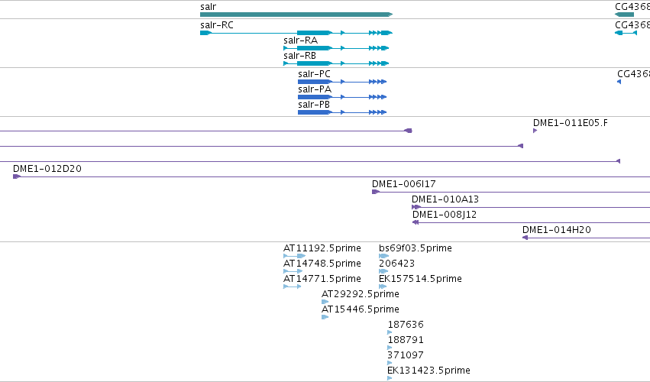The image size is (650, 382).
Task: Click the DME1-006I17 label
Action: (404, 184)
